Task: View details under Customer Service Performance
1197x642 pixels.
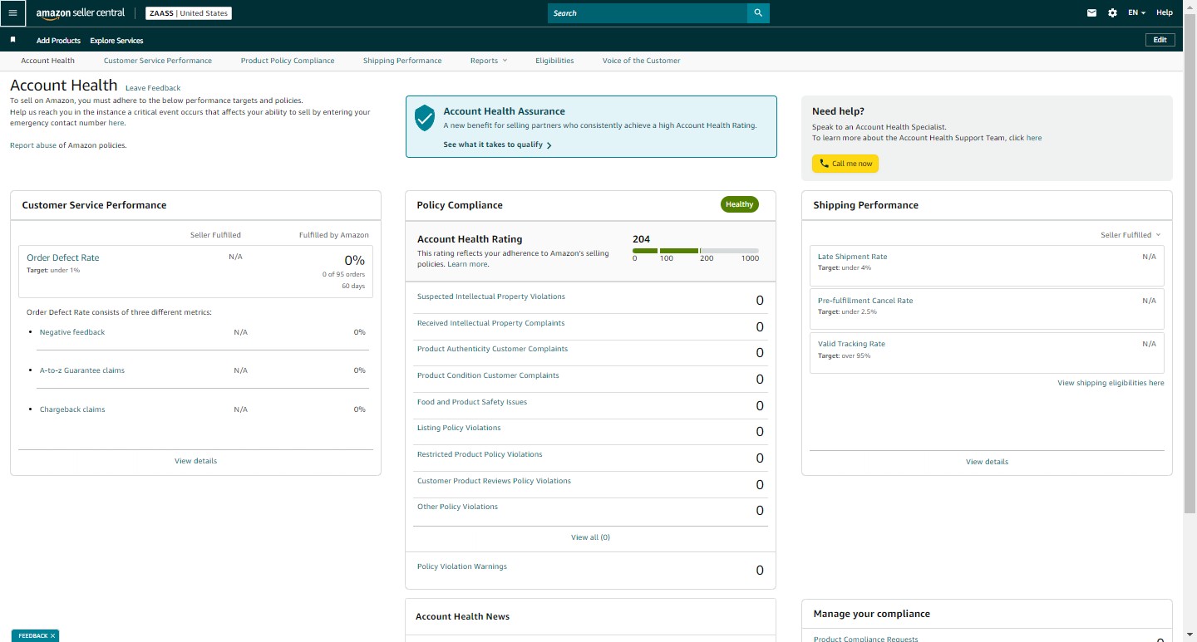Action: 196,461
